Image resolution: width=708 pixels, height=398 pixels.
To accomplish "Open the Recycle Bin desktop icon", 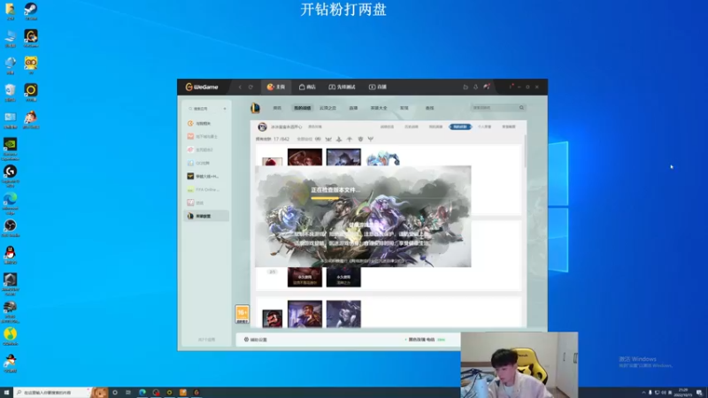I will pos(10,92).
